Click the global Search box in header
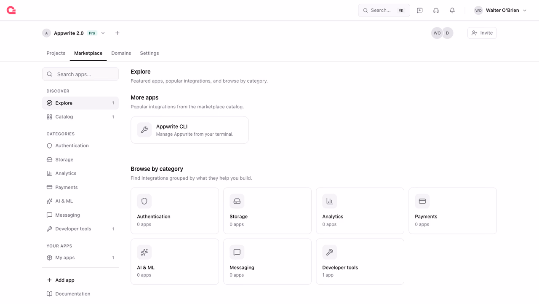 [x=384, y=11]
